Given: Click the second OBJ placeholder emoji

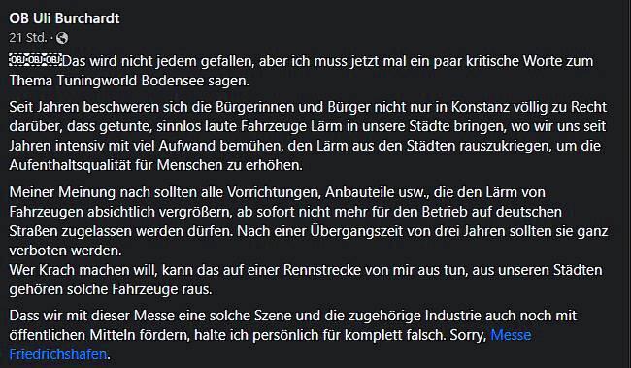Looking at the screenshot, I should 35,60.
